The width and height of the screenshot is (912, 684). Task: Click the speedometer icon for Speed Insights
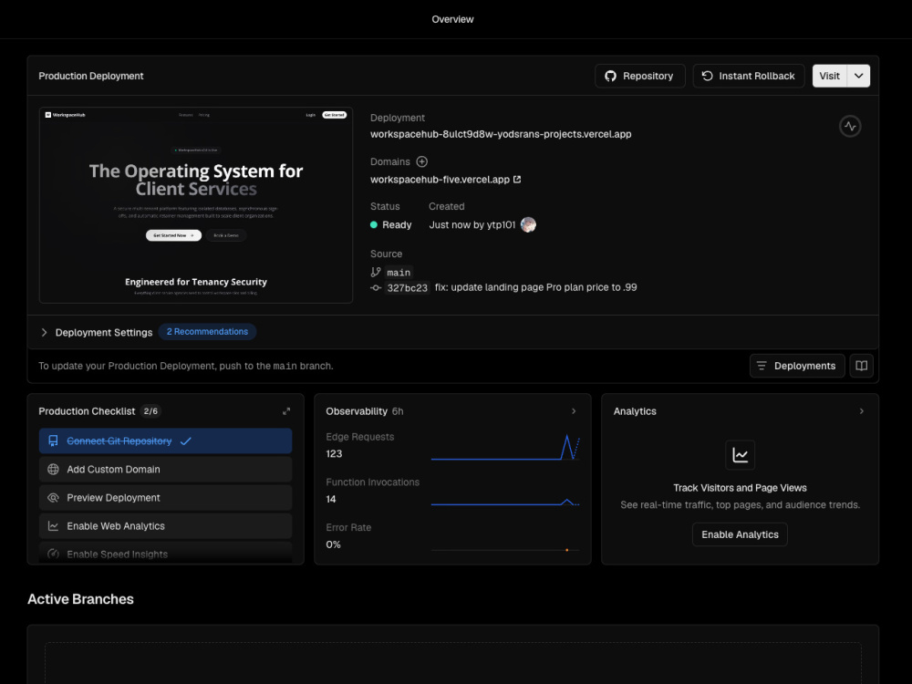pos(53,554)
